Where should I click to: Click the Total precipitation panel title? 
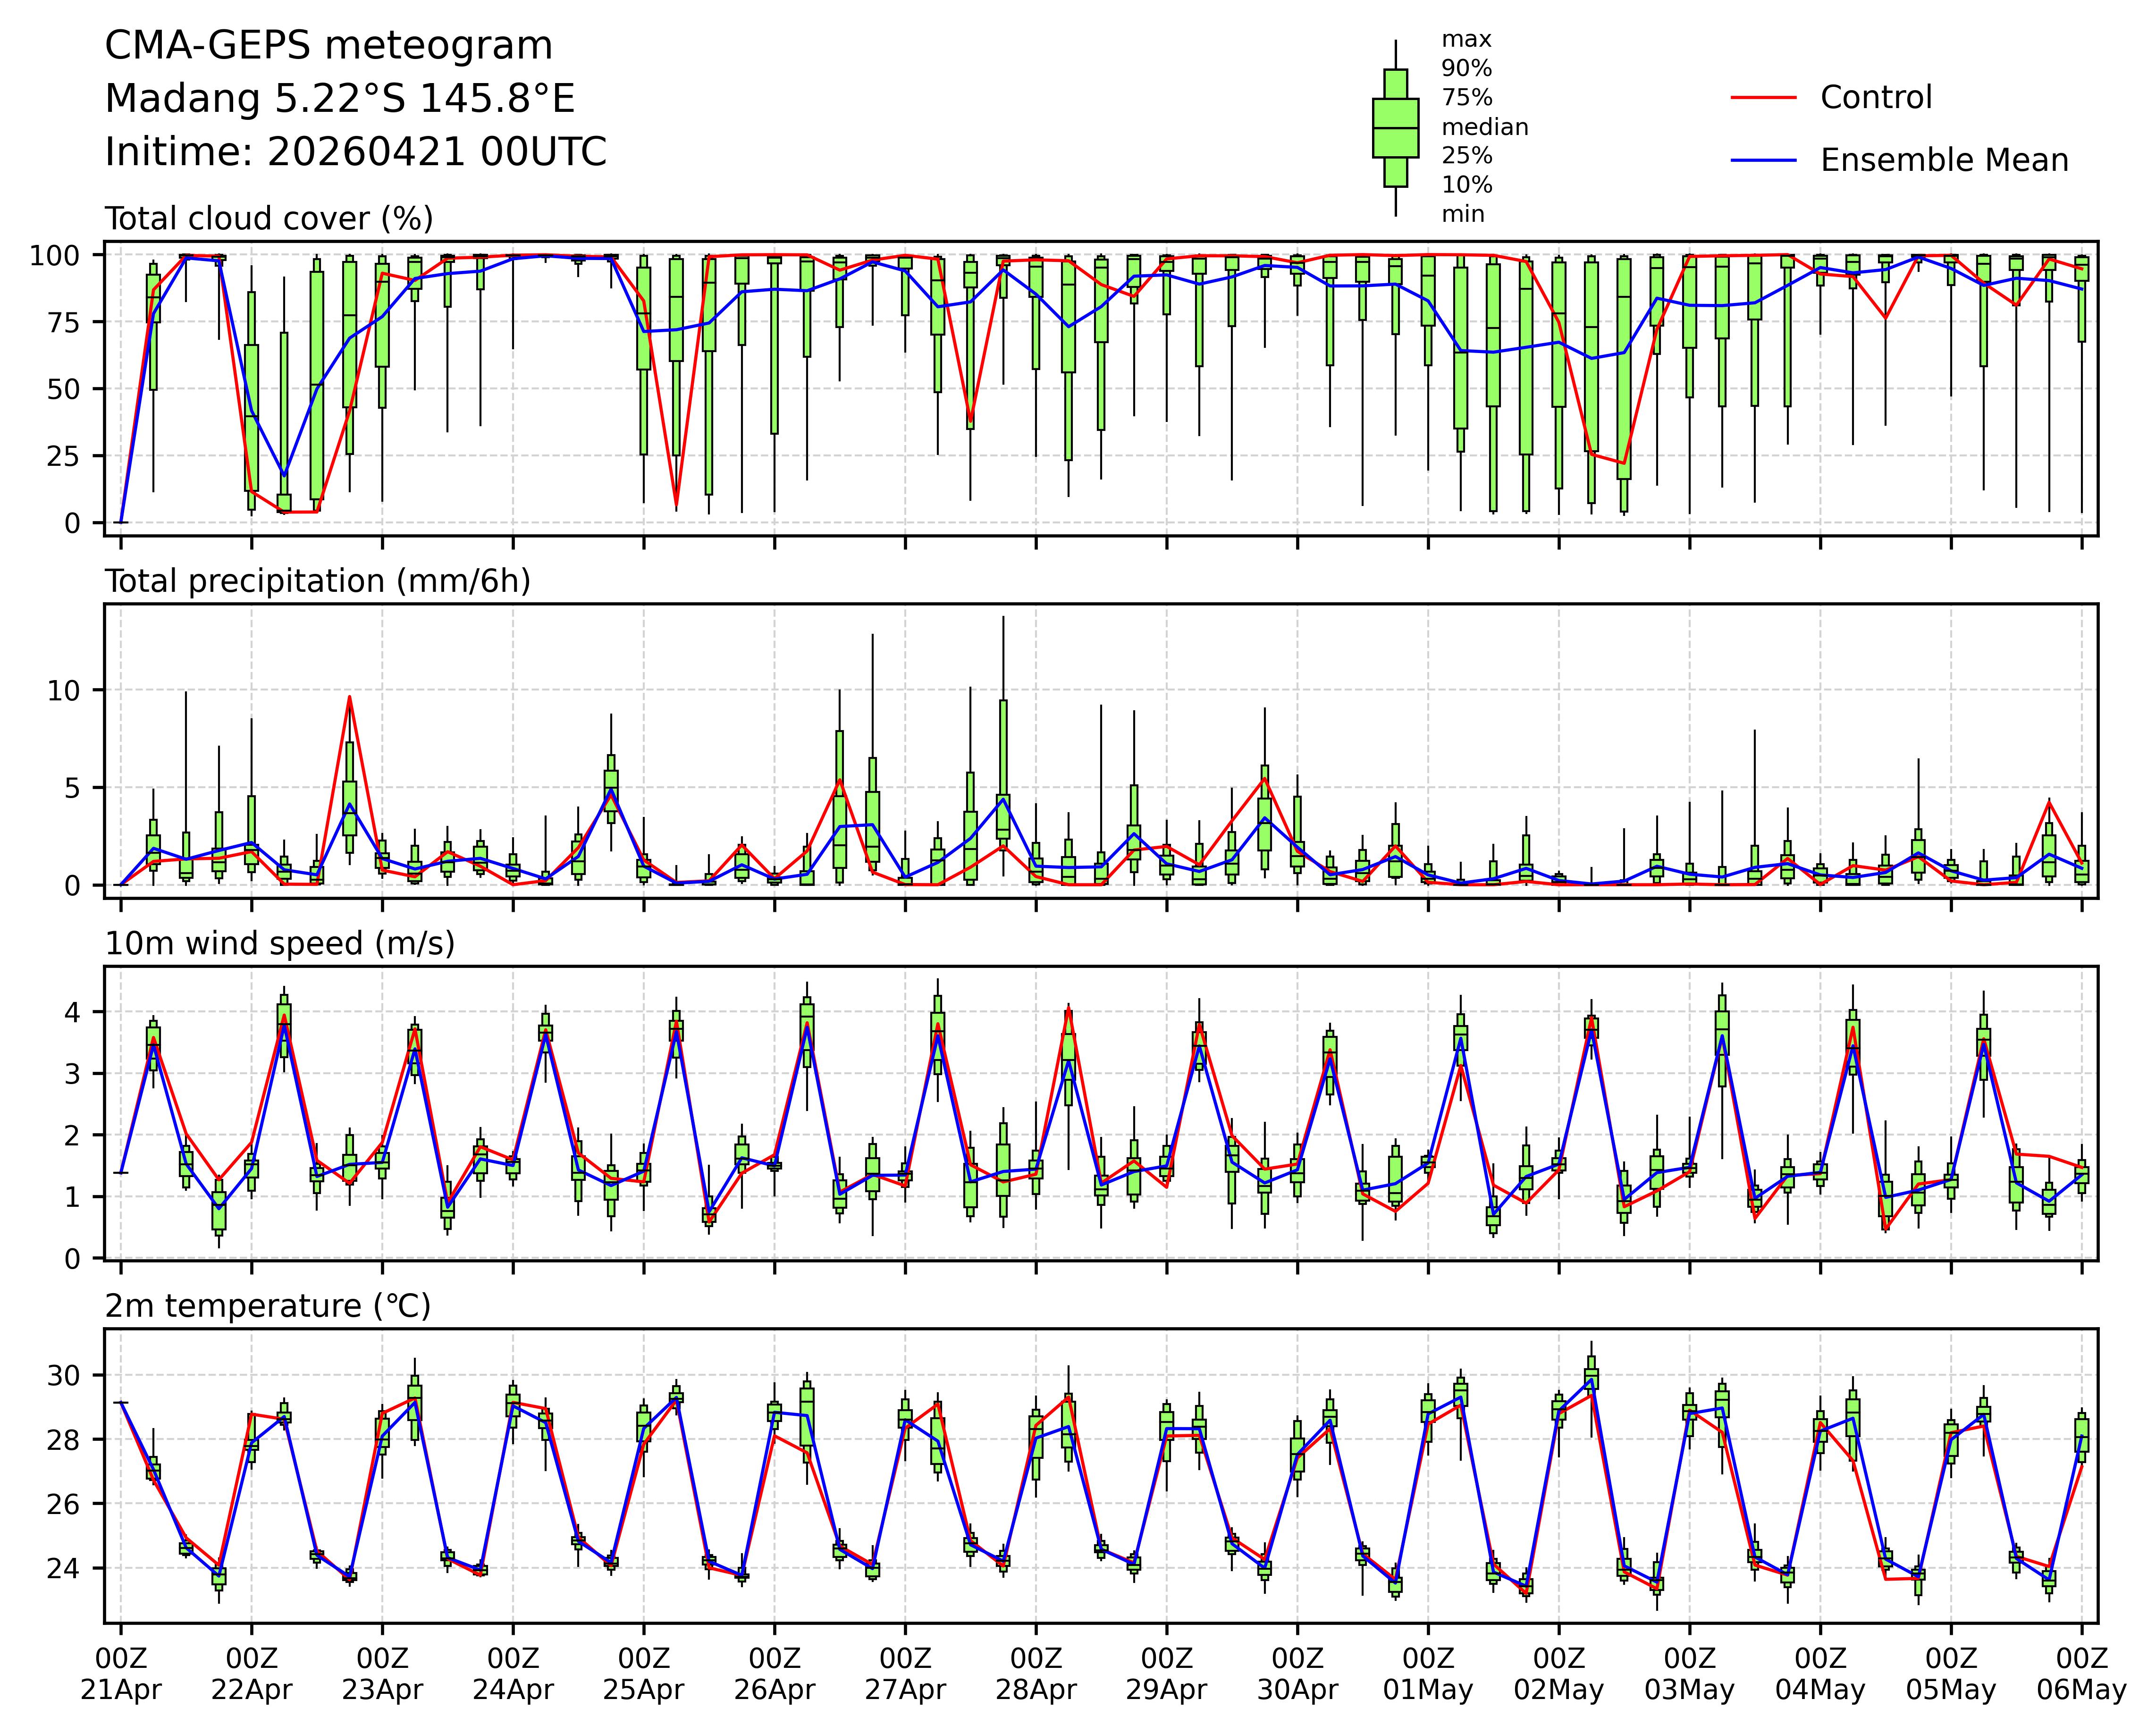[x=317, y=581]
